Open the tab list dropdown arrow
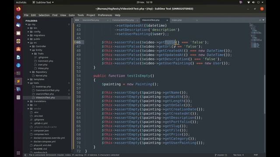Screen dimensions: 280x157 263,20
